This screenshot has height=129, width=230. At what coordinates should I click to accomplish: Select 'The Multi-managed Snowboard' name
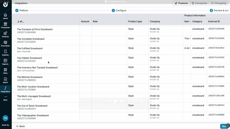click(x=34, y=96)
